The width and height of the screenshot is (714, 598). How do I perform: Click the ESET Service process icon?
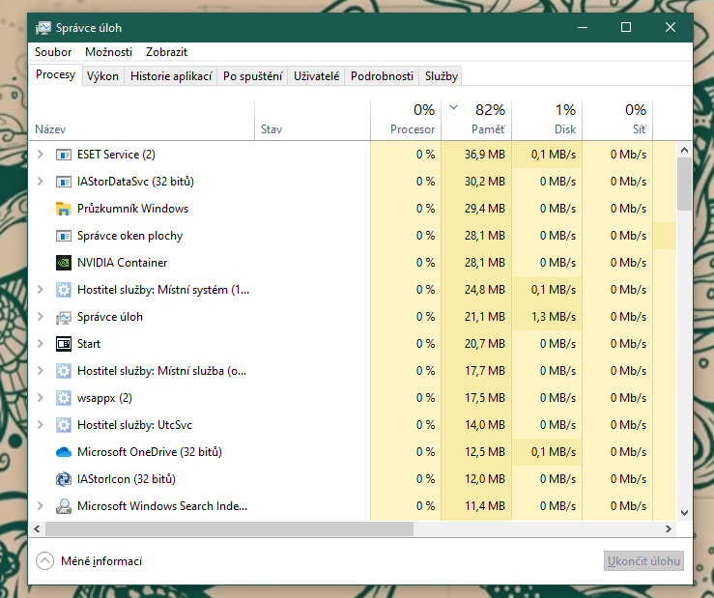pos(64,155)
